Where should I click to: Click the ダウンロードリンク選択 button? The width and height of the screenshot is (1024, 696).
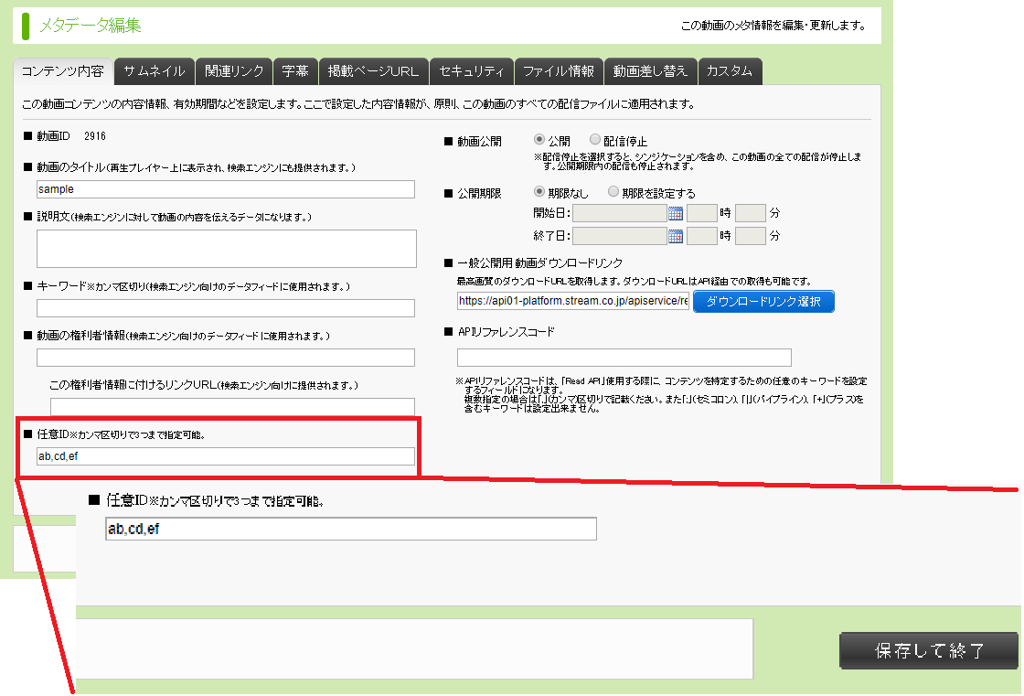tap(763, 301)
